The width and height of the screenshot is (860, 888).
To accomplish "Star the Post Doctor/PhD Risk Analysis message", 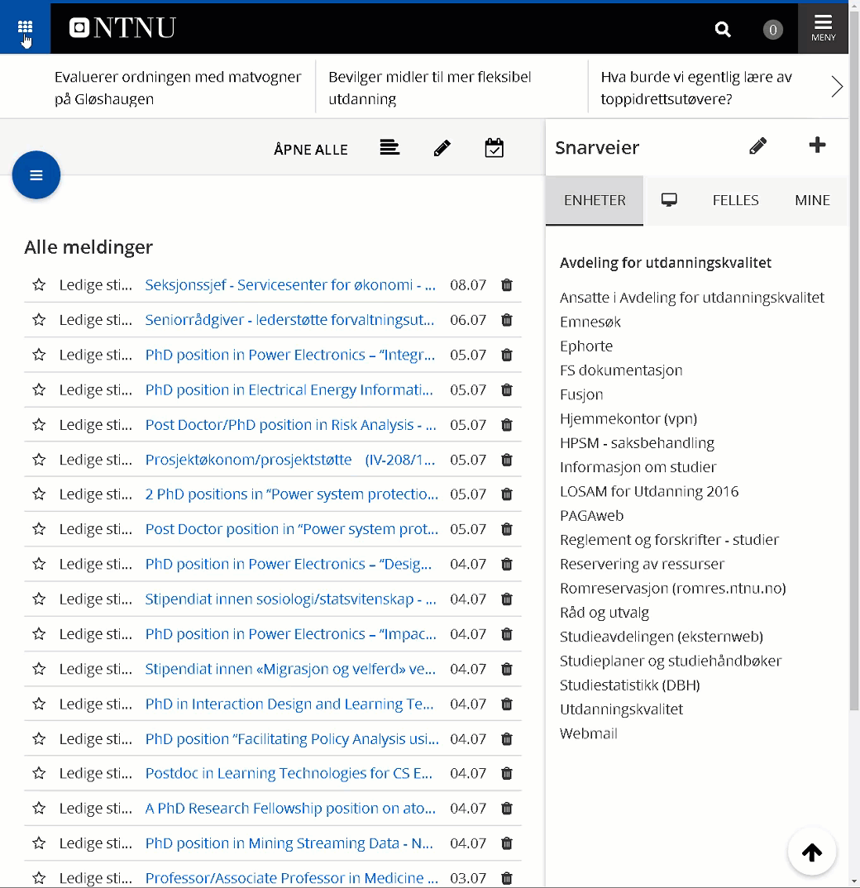I will 39,425.
